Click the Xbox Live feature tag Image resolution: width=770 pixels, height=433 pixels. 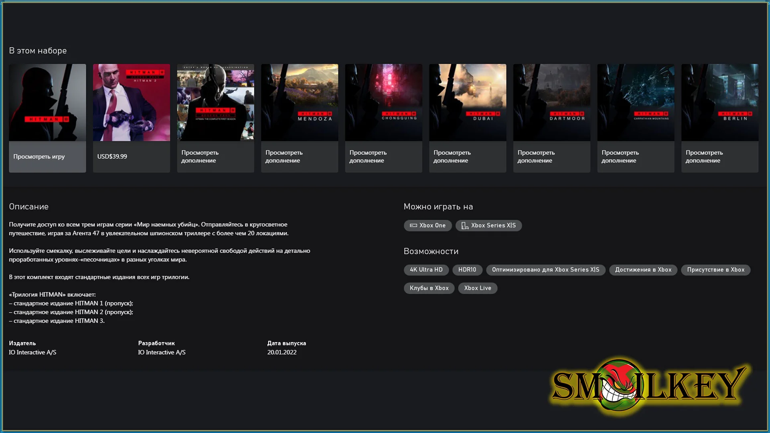[x=478, y=288]
